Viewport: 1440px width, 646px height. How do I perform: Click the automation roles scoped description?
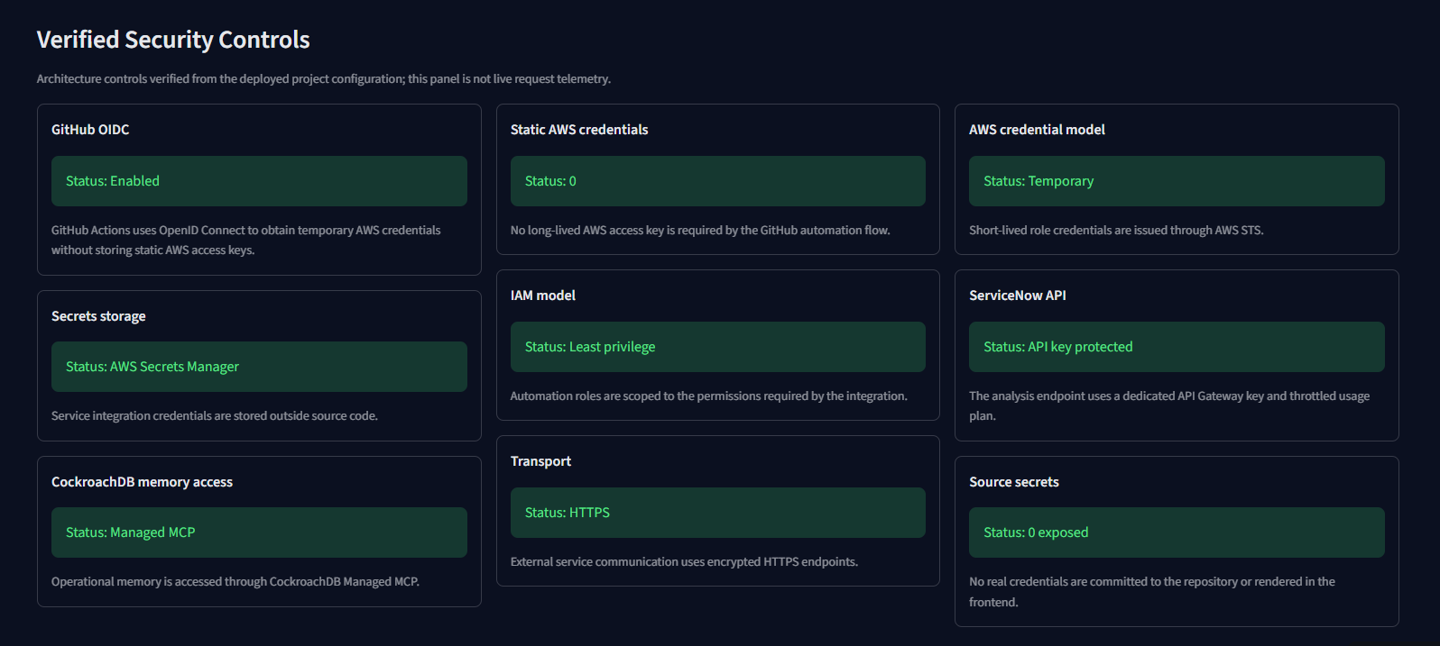[x=709, y=396]
